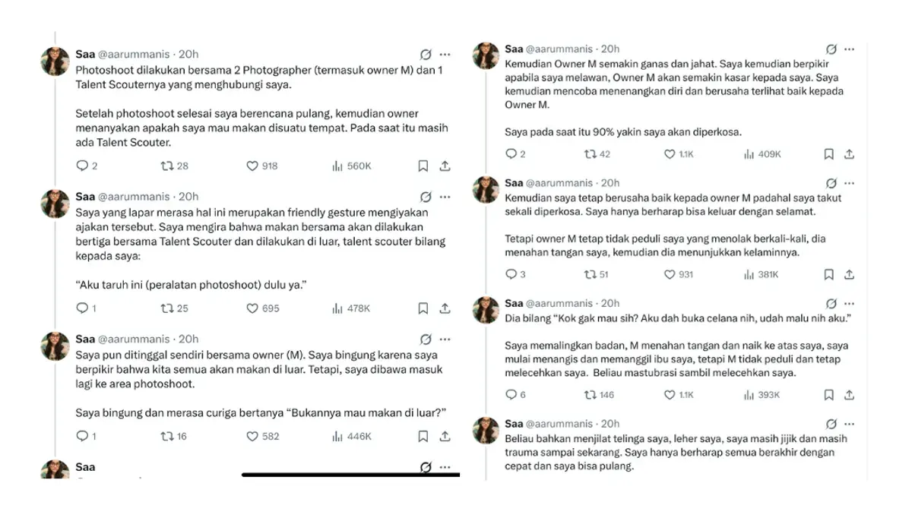Open more options on "Photoshoot dilakukan" tweet
Image resolution: width=912 pixels, height=521 pixels.
(445, 55)
